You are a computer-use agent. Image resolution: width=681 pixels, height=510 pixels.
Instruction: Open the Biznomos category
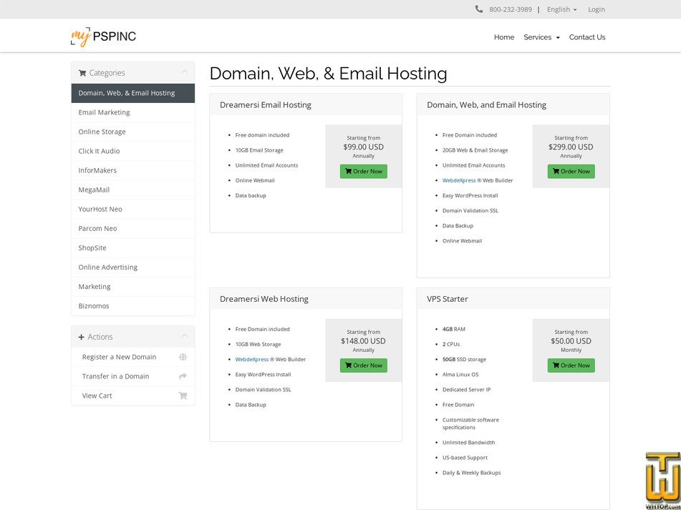tap(133, 306)
